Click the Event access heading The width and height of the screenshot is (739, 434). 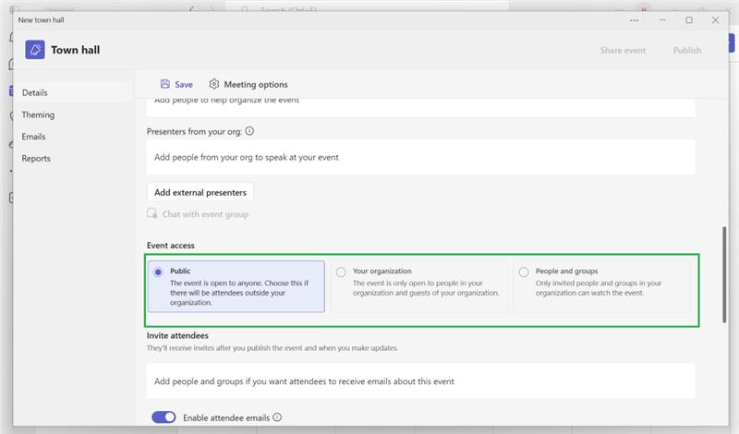pyautogui.click(x=171, y=246)
